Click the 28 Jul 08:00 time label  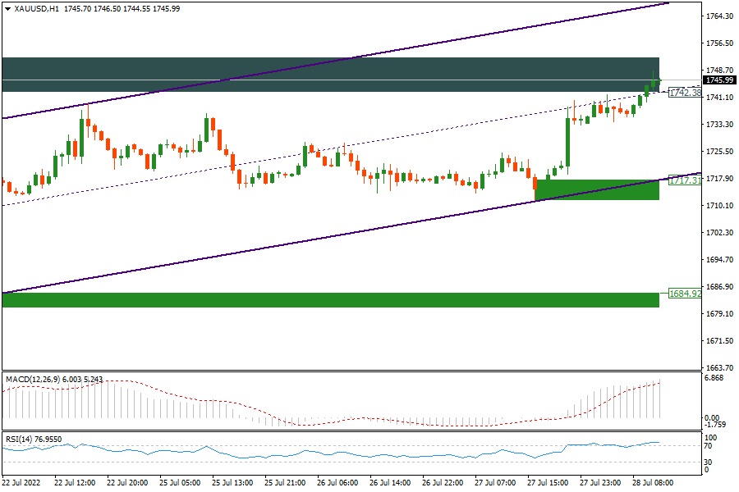point(655,483)
